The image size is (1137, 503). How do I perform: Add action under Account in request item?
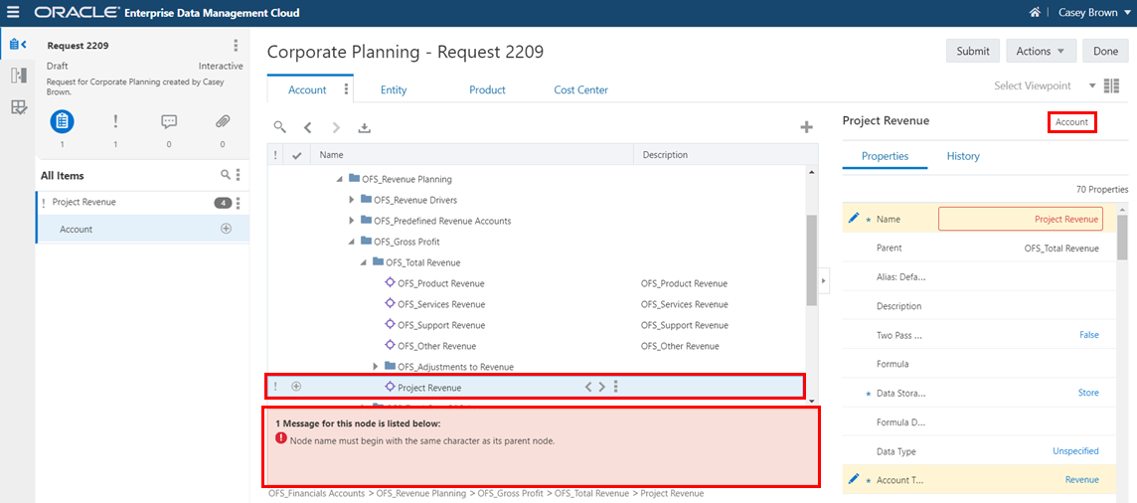click(x=226, y=229)
